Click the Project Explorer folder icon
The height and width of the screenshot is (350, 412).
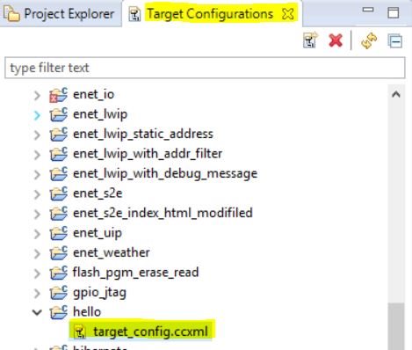point(11,14)
